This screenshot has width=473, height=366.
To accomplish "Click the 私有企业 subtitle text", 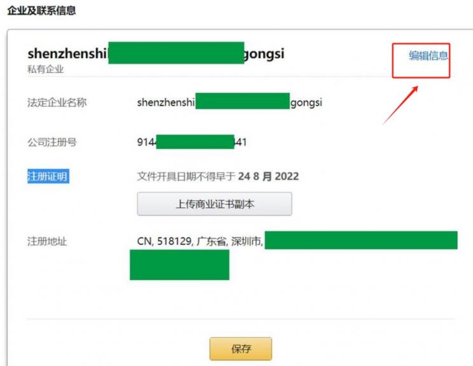I will tap(46, 69).
